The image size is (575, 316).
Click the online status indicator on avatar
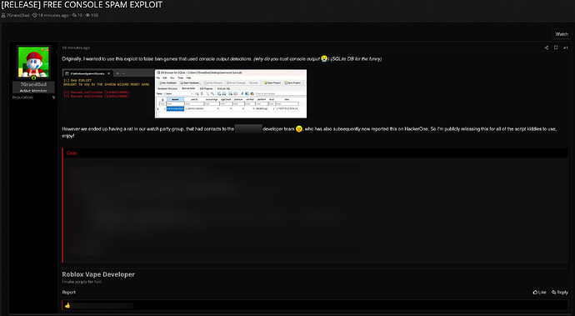pyautogui.click(x=33, y=78)
